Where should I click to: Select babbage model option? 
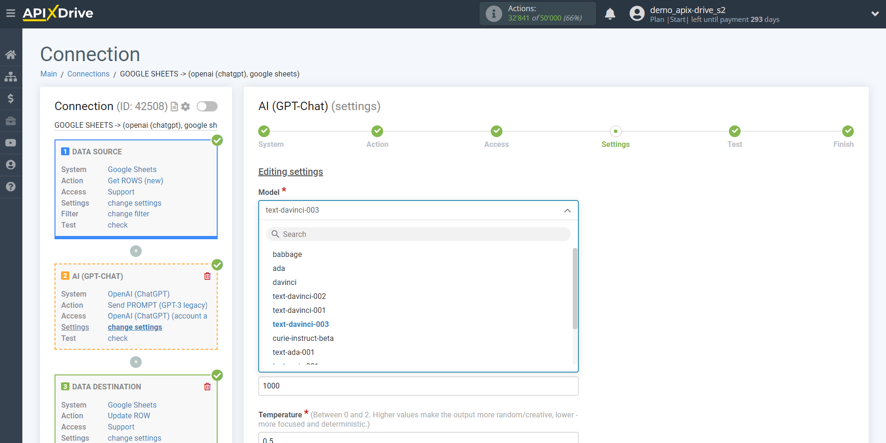(287, 254)
